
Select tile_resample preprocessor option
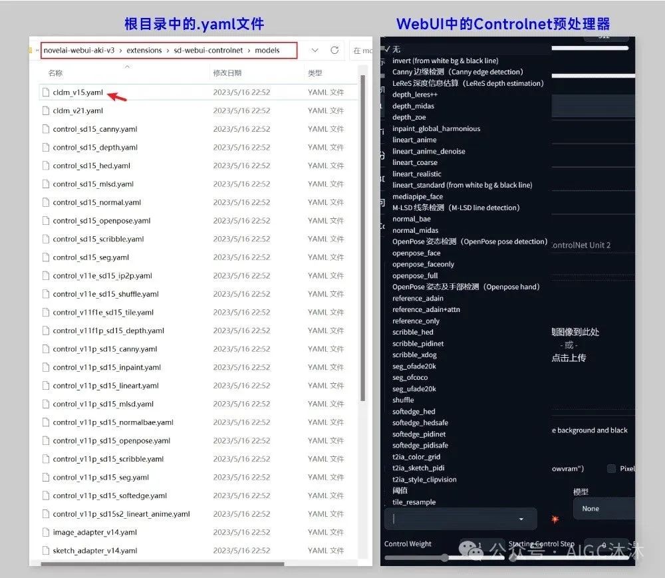click(414, 502)
